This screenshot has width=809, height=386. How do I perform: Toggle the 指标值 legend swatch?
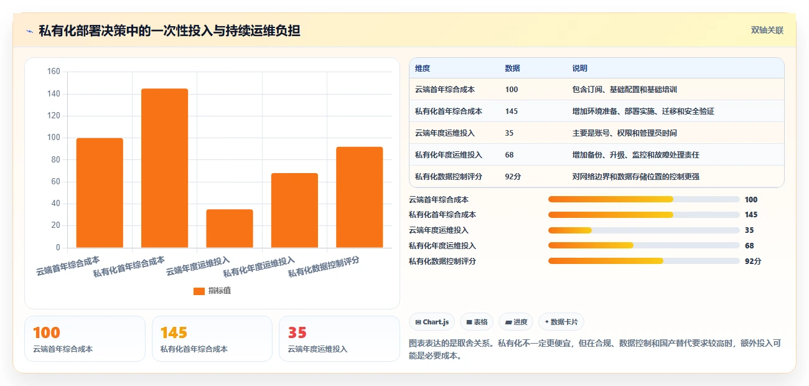pos(199,291)
